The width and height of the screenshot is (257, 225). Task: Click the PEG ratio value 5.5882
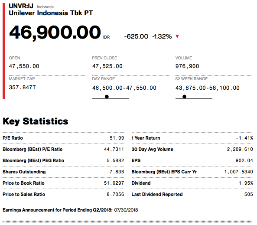(115, 160)
